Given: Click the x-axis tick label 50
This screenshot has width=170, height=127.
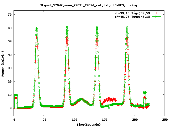Looking at the screenshot, I should [x=44, y=120].
